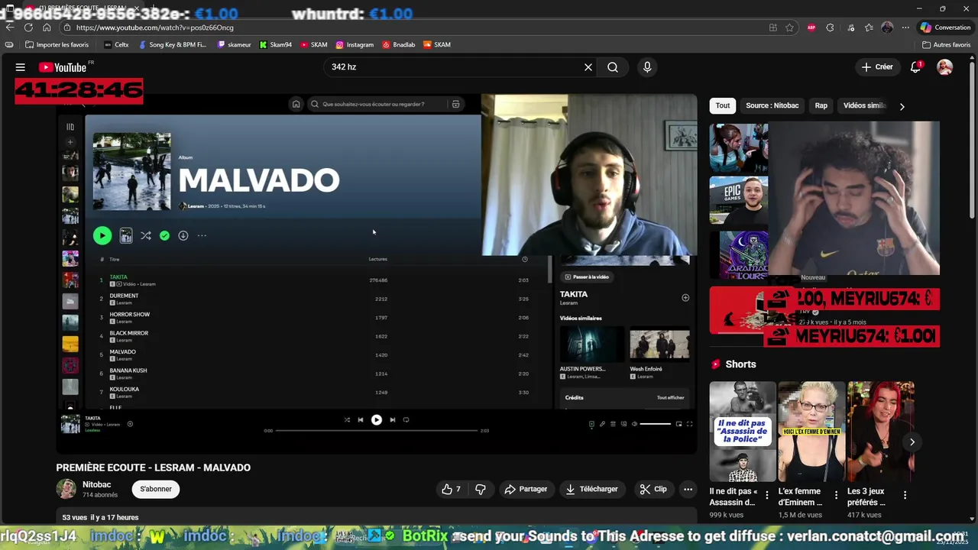
Task: Select the 'Source : Nitobac' chip
Action: [x=772, y=105]
